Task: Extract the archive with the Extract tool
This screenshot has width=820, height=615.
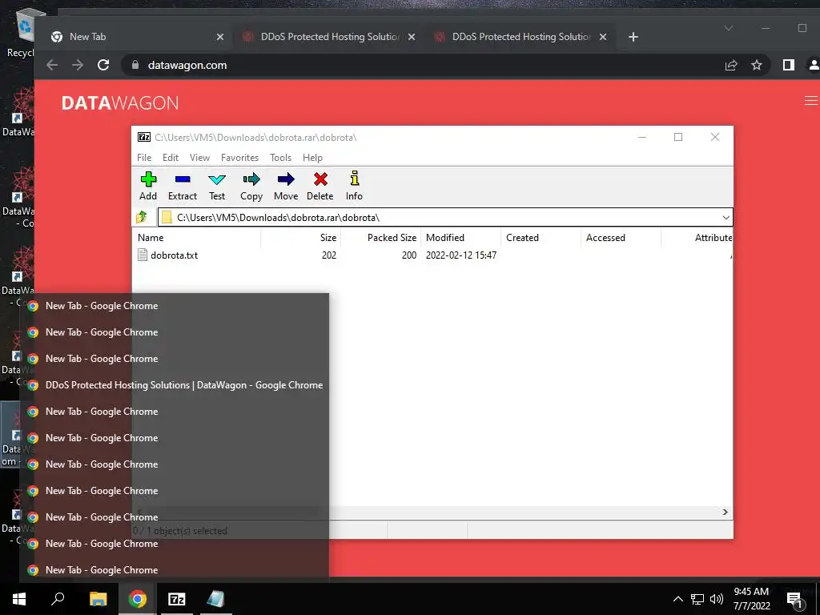Action: pyautogui.click(x=183, y=186)
